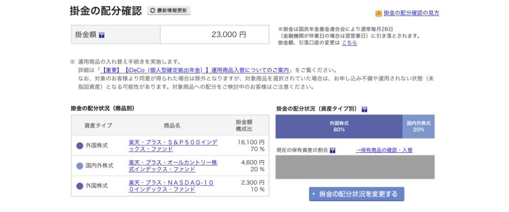This screenshot has width=509, height=212.
Task: Click the gray 保有資産の割合 bar
Action: pos(355,167)
